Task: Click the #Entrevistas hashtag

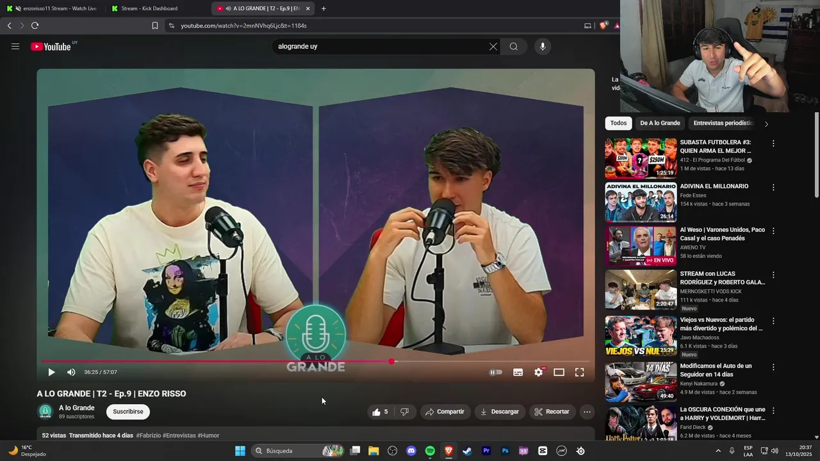Action: pyautogui.click(x=179, y=435)
